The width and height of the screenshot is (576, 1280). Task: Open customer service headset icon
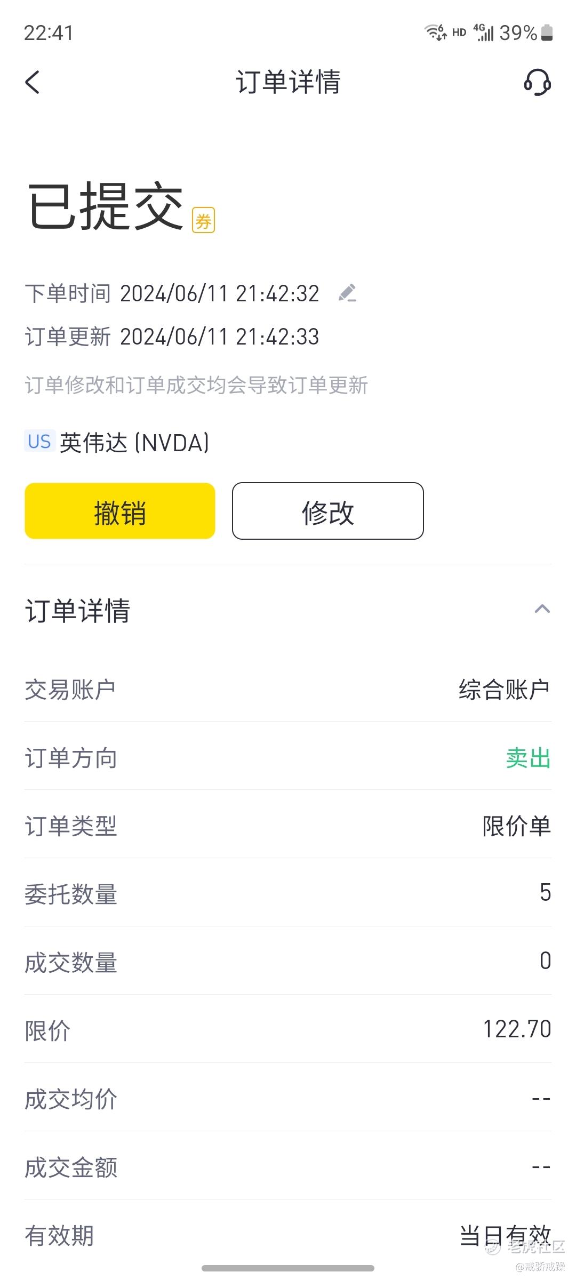click(x=537, y=82)
